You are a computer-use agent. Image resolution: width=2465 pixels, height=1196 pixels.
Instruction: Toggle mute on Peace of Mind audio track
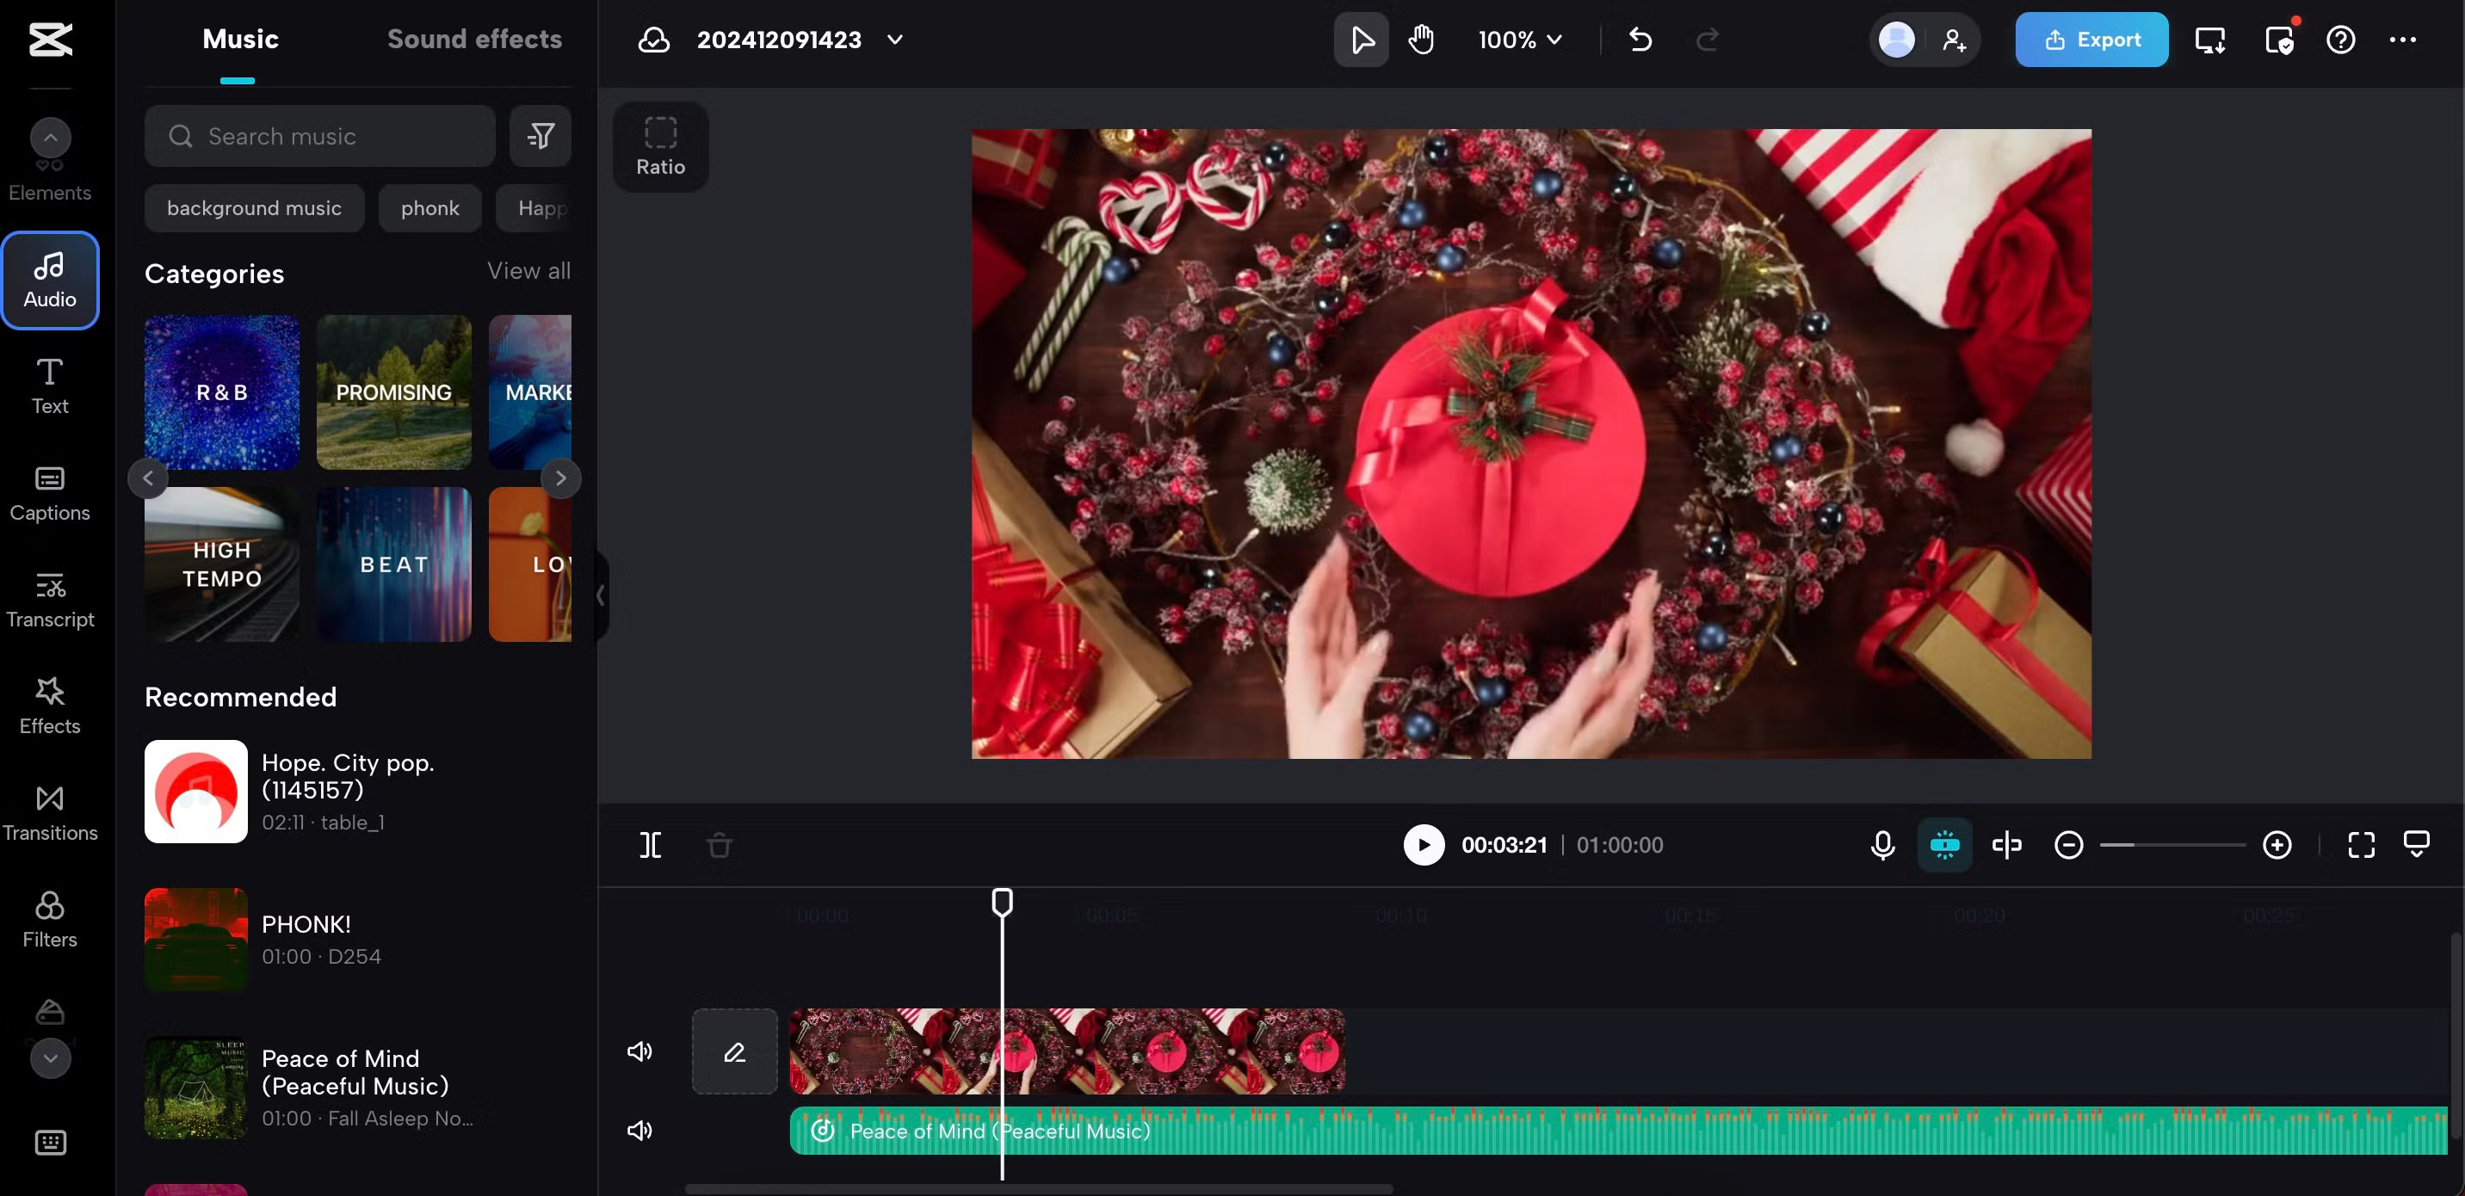[x=639, y=1130]
